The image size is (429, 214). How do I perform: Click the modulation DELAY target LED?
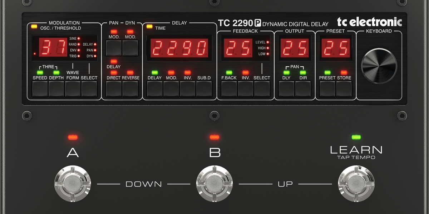click(x=95, y=44)
